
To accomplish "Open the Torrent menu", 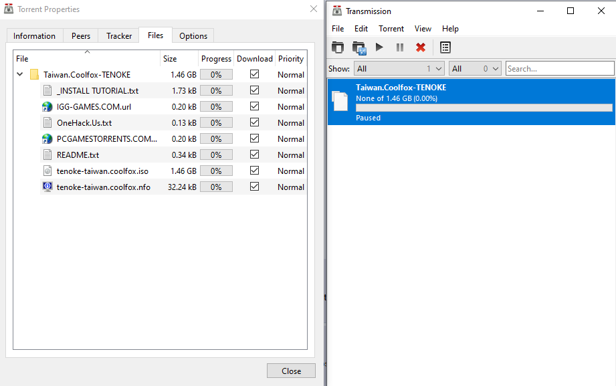I will tap(391, 29).
